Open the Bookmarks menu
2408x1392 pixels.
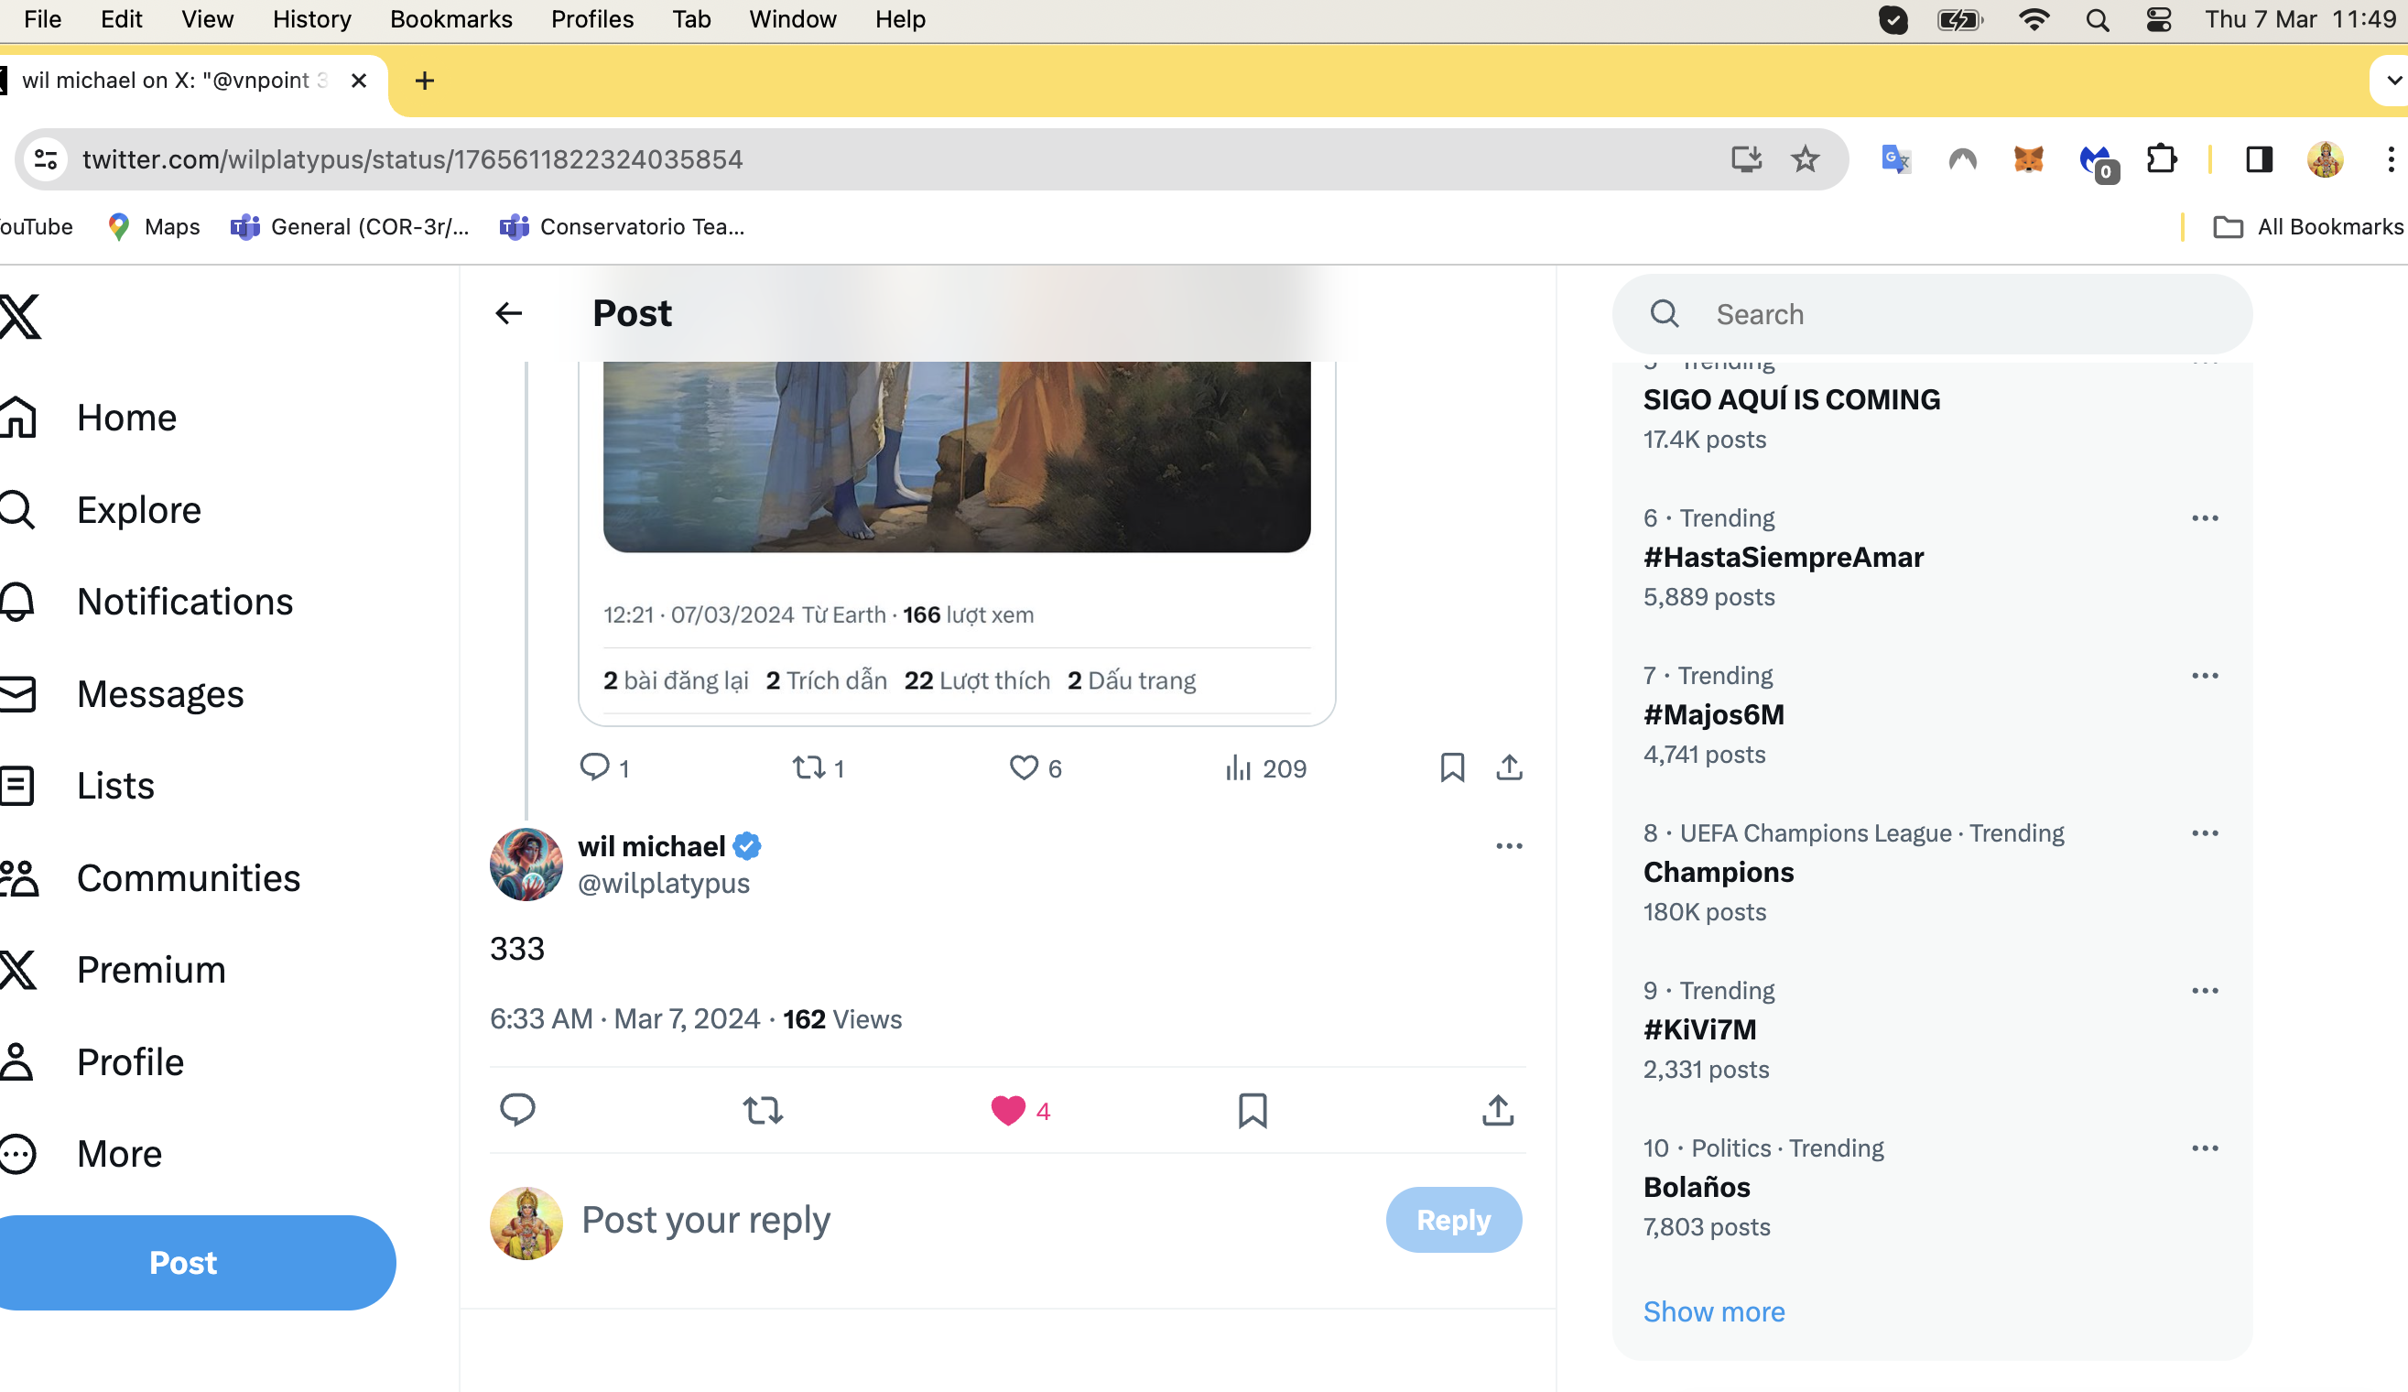(451, 19)
